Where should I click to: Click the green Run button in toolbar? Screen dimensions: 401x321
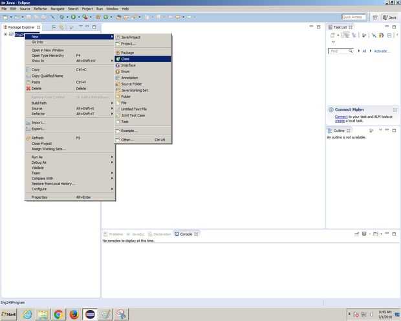pyautogui.click(x=73, y=17)
